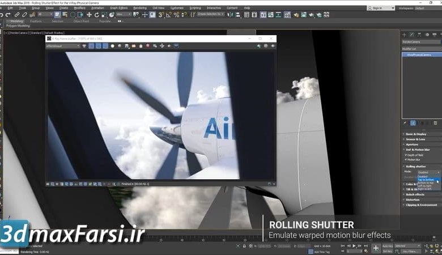442x255 pixels.
Task: Open the Edit menu
Action: 10,8
